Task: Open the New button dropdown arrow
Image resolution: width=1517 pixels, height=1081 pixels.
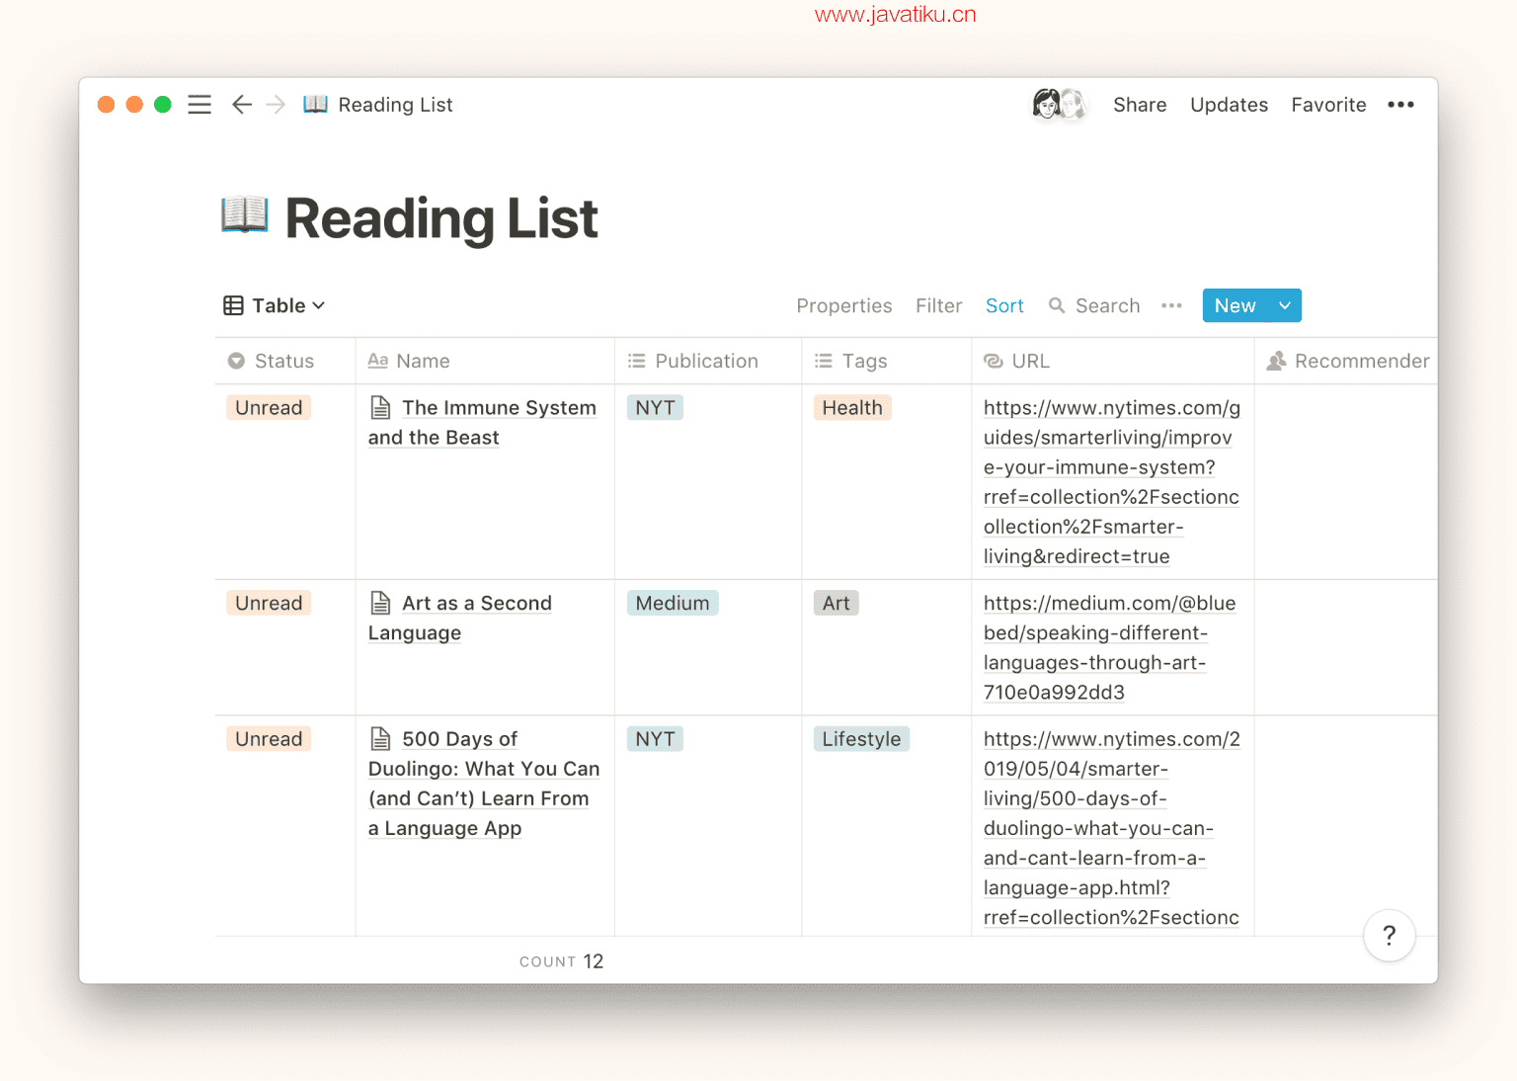Action: coord(1284,305)
